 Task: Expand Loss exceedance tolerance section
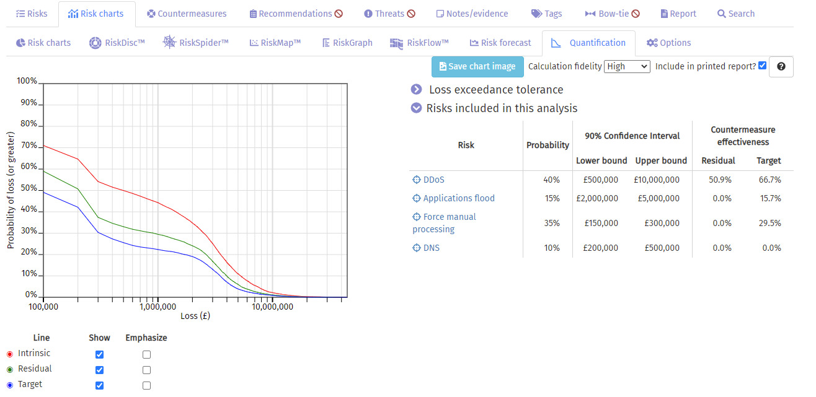(416, 90)
